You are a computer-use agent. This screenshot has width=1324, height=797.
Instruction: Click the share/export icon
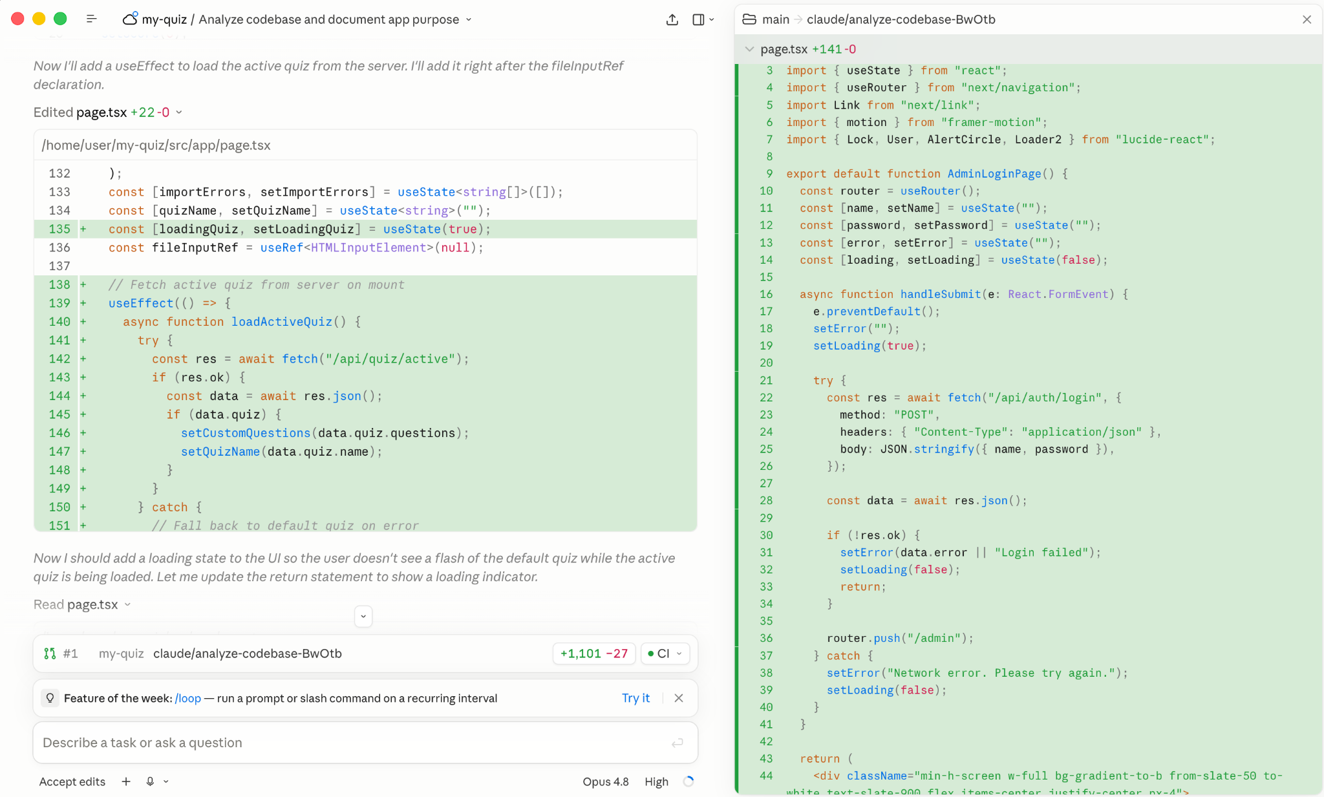672,19
